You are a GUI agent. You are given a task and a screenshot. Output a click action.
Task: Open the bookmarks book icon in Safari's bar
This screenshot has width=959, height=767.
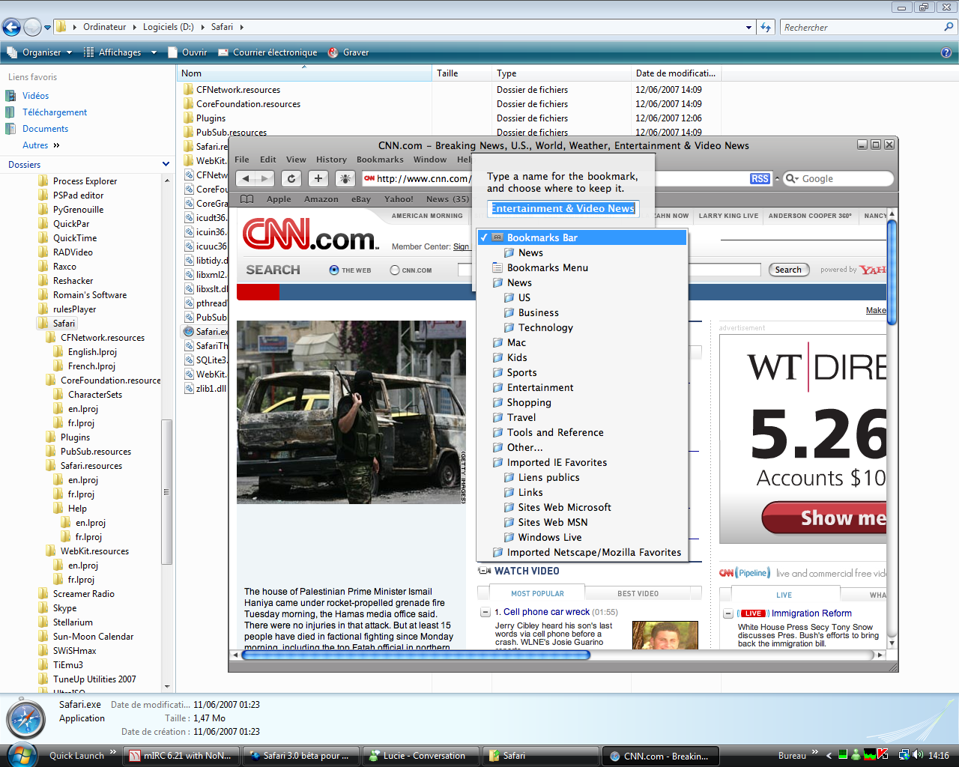pos(247,199)
